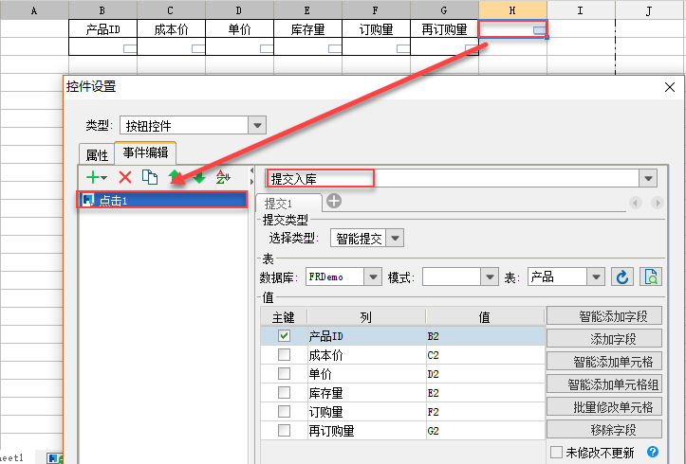Click the widget icon in cell F2
This screenshot has height=464, width=686.
pos(403,49)
